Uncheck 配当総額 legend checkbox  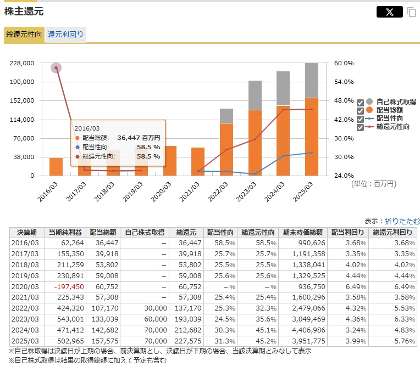(360, 111)
